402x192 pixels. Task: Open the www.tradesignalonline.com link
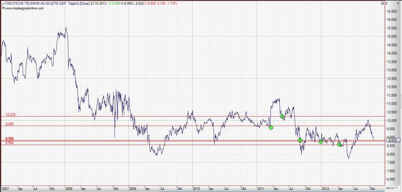25,8
